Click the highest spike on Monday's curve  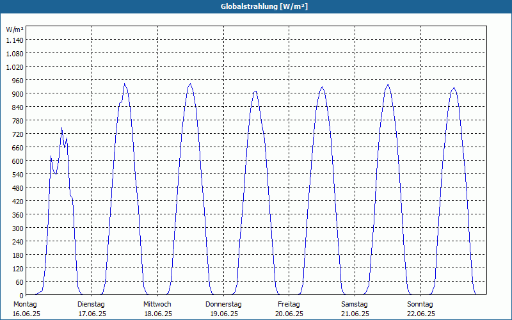click(x=61, y=127)
